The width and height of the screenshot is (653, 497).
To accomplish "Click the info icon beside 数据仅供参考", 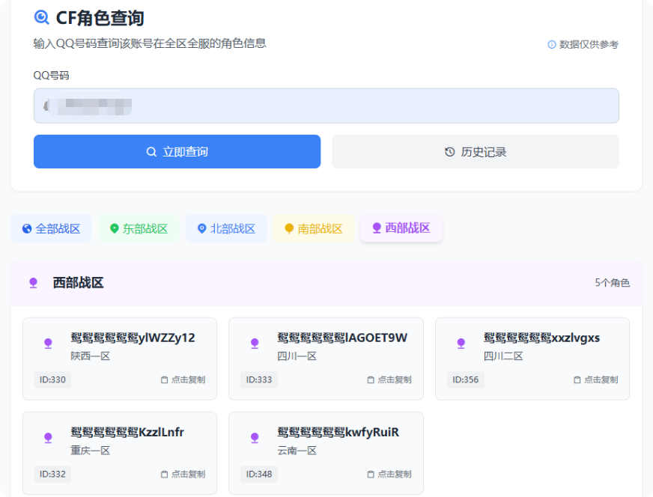I will click(x=551, y=45).
